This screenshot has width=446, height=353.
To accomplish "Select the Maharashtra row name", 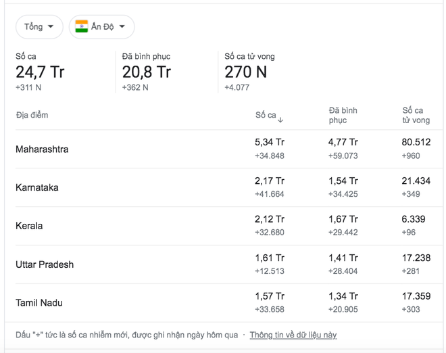I will [42, 149].
